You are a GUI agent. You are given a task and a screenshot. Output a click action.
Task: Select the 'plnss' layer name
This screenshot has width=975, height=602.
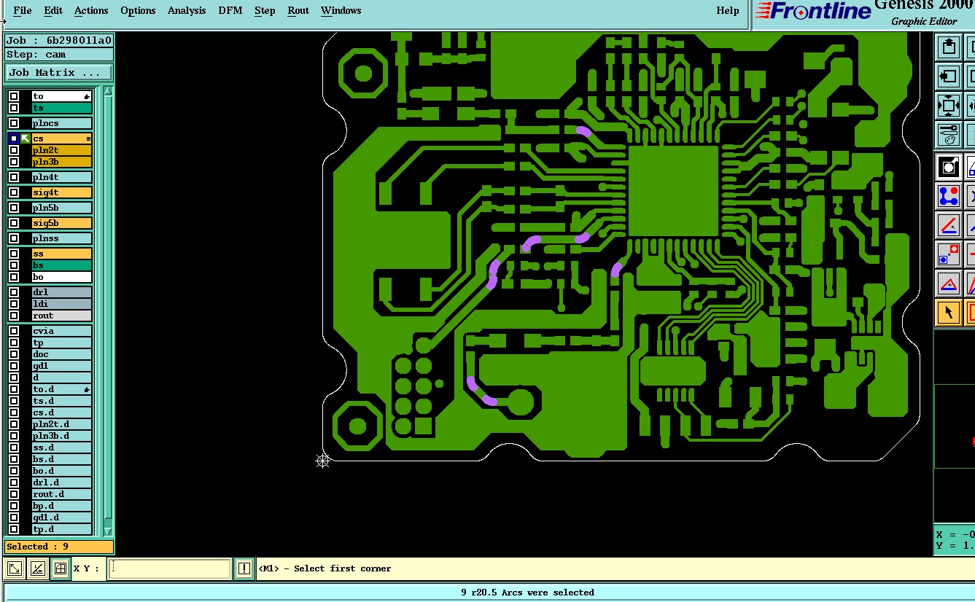62,238
